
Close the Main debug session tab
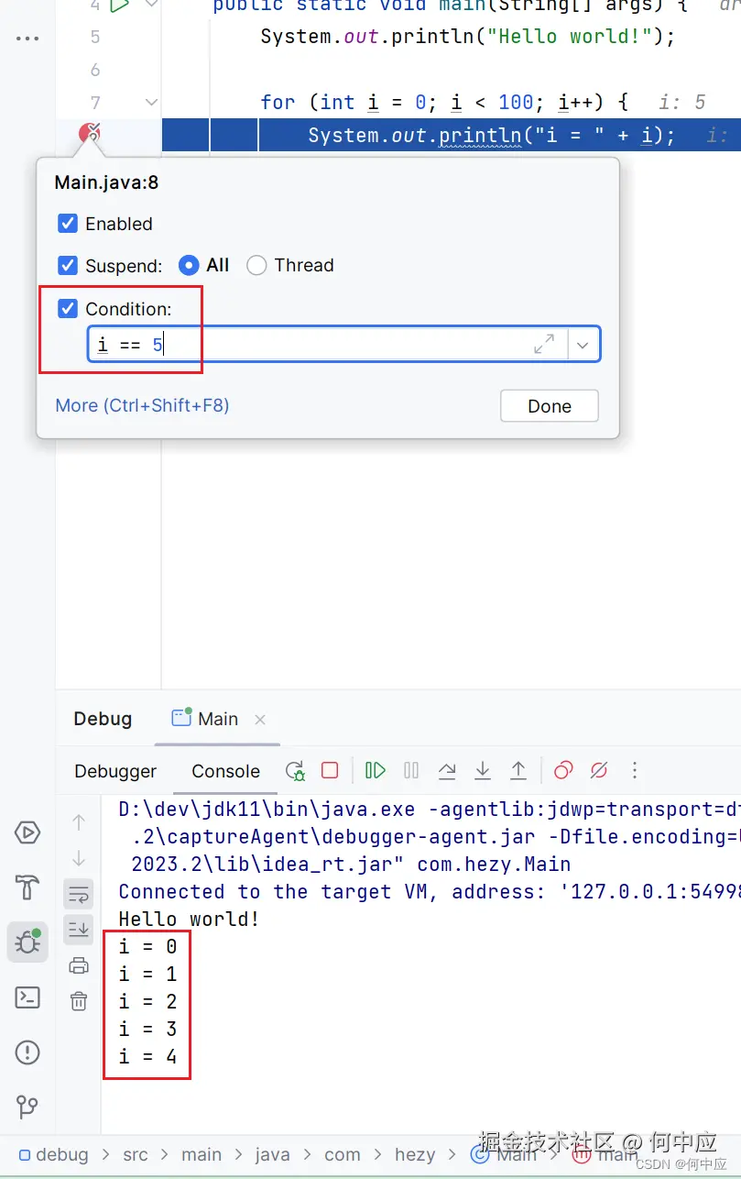(260, 720)
